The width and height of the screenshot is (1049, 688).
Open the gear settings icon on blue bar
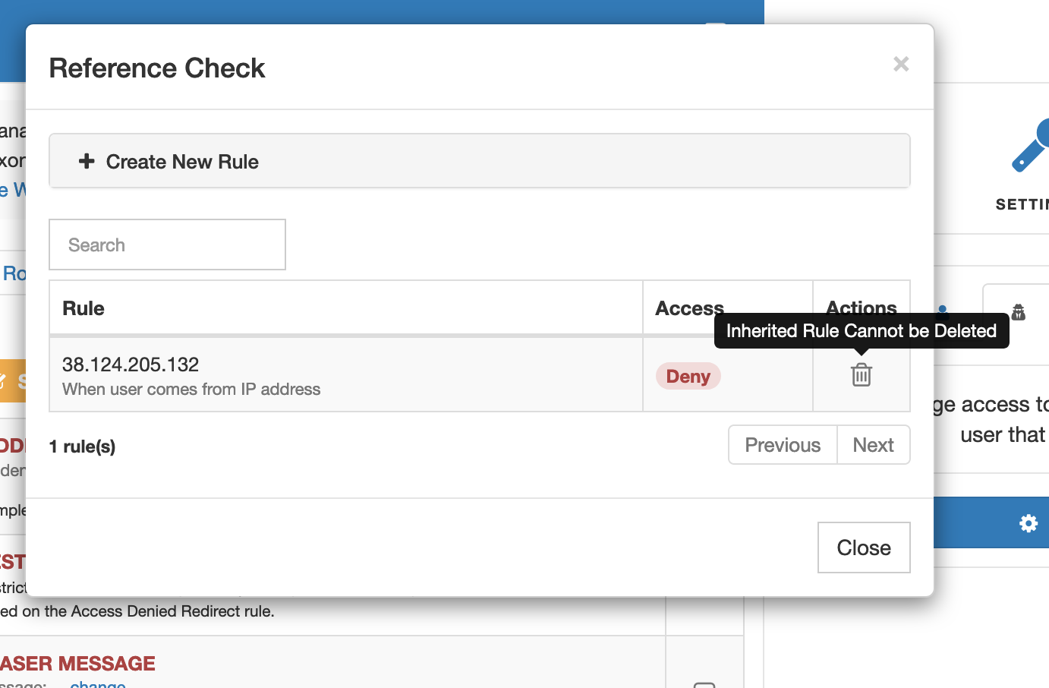click(x=1028, y=522)
